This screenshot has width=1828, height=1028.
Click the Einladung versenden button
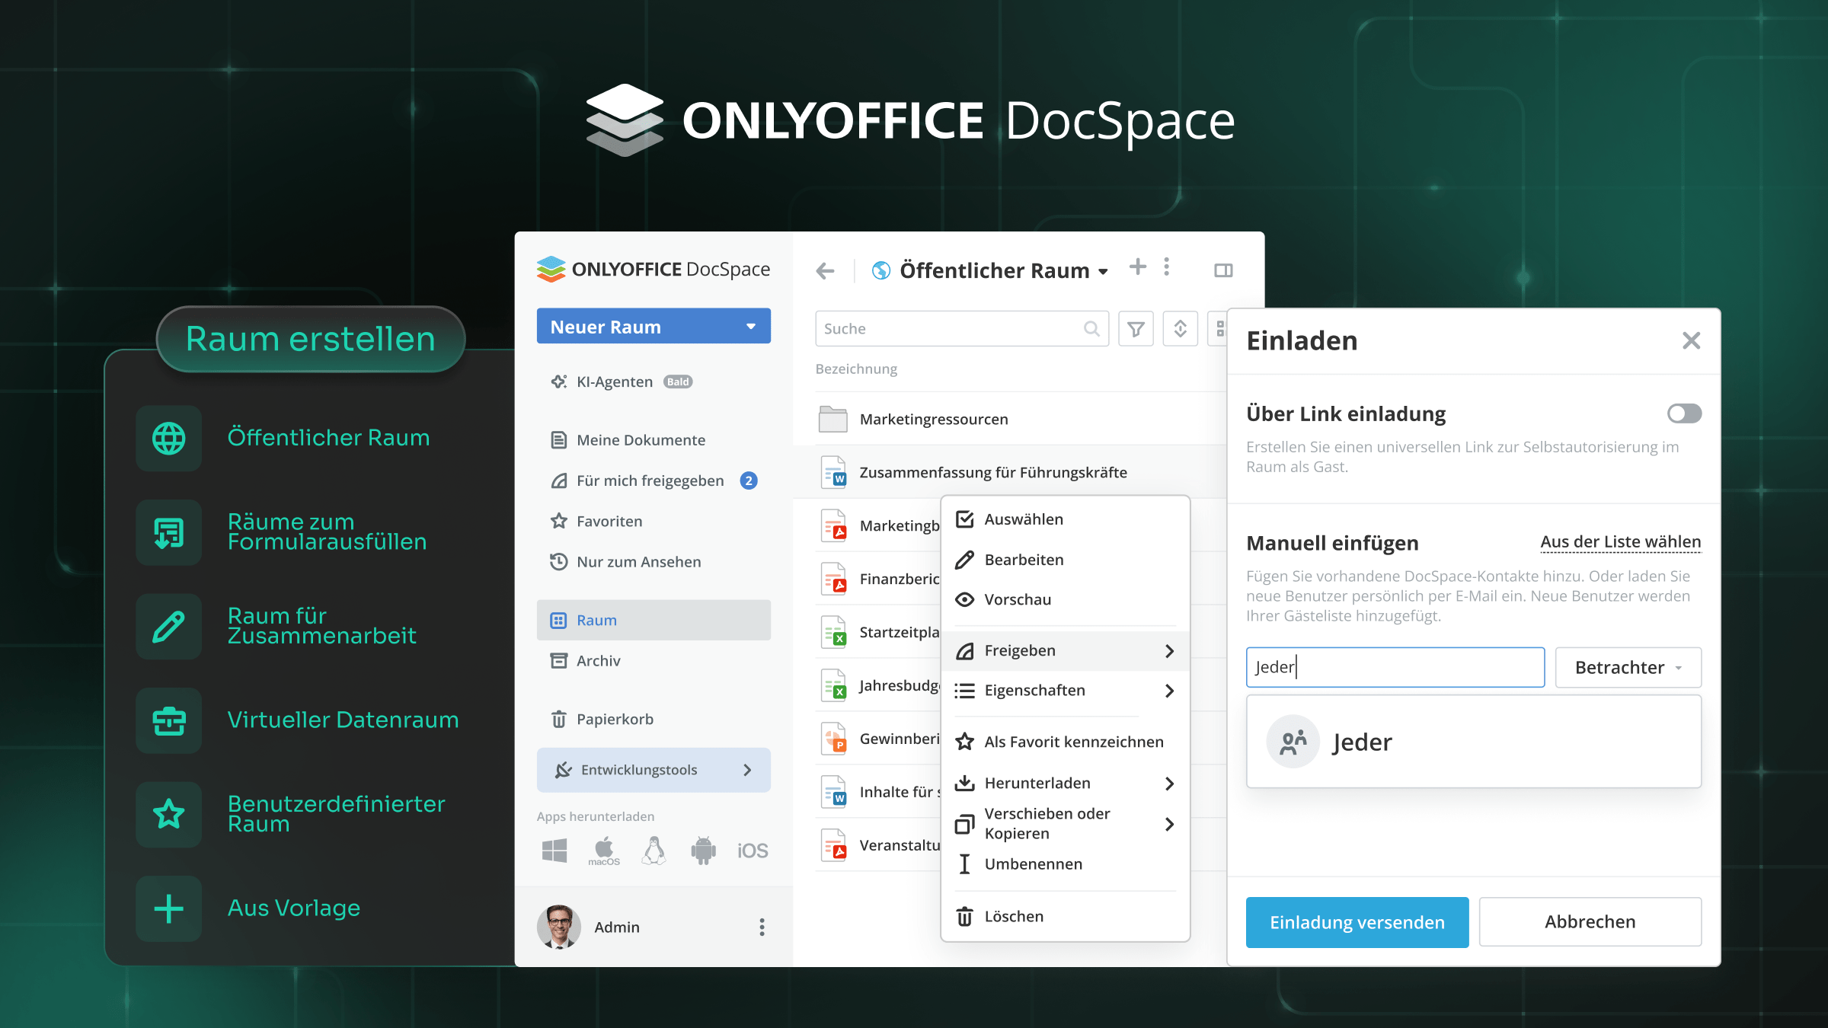point(1357,922)
